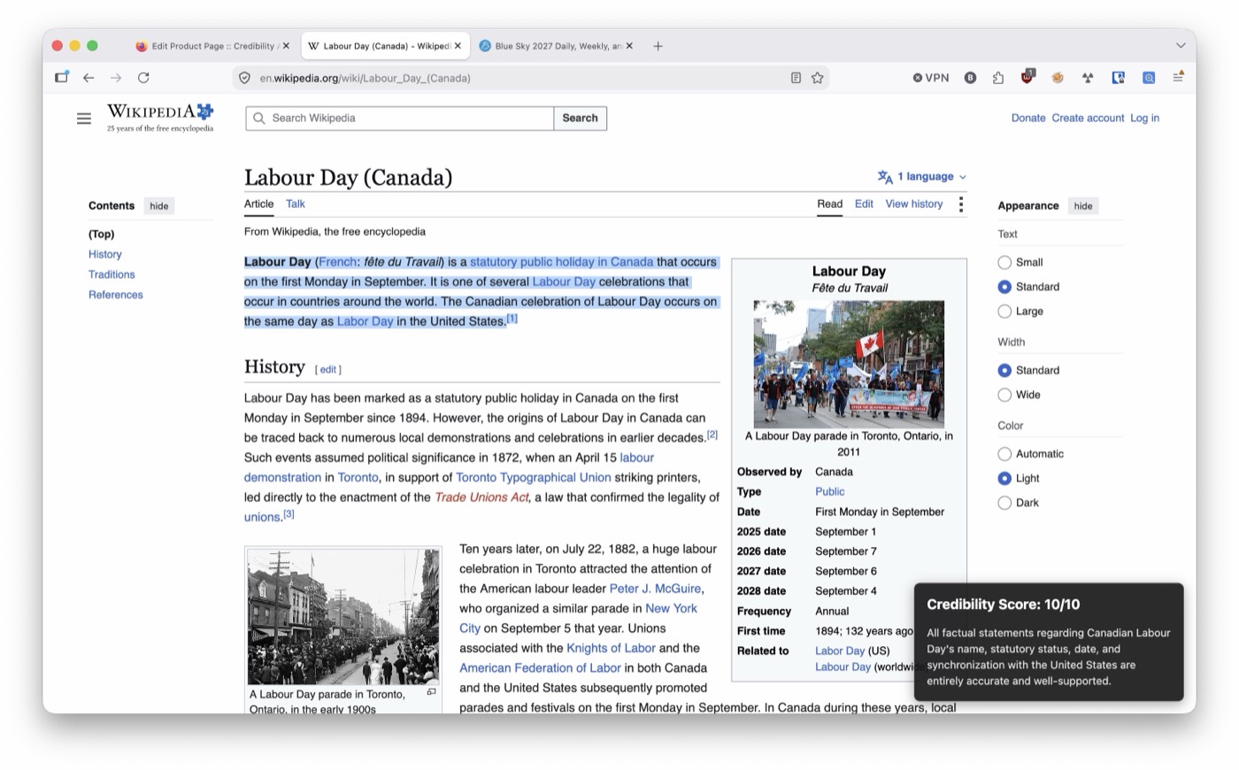
Task: Click the VPN toolbar button
Action: point(931,78)
